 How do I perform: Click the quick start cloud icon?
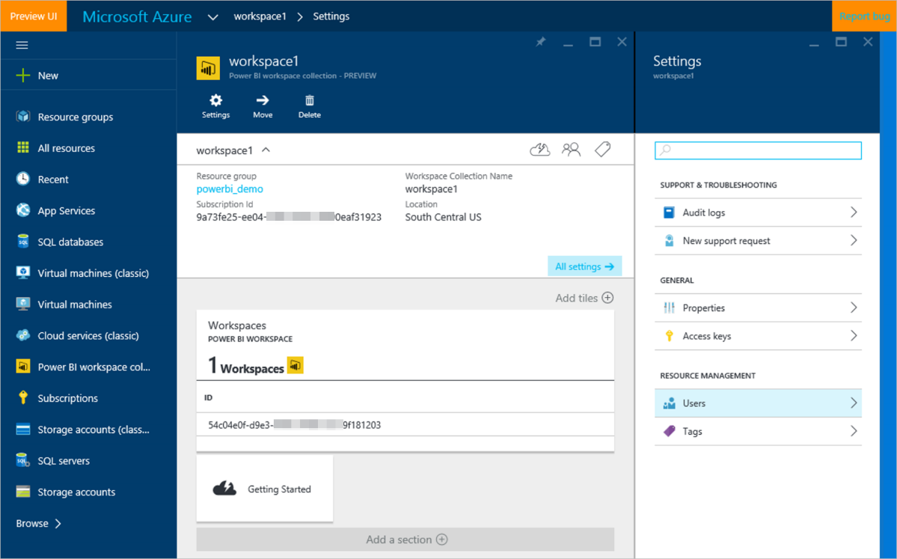point(539,150)
